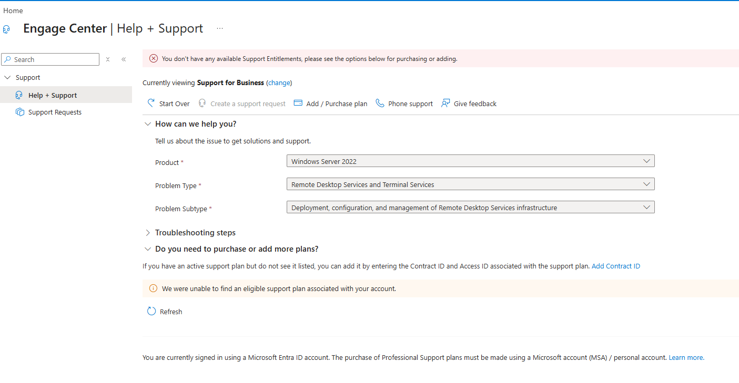Image resolution: width=739 pixels, height=383 pixels.
Task: Click the Give feedback person icon
Action: [446, 103]
